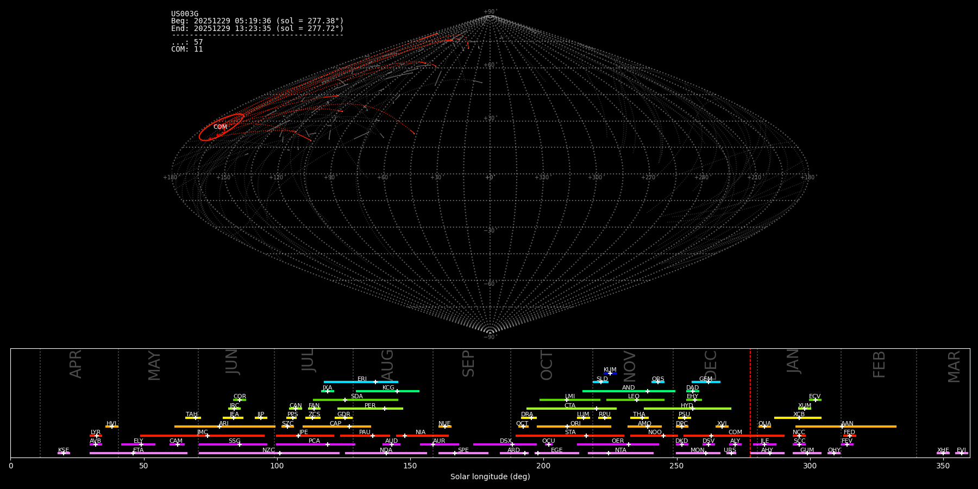This screenshot has height=489, width=978.
Task: Click the KSE shower label
Action: click(x=64, y=450)
